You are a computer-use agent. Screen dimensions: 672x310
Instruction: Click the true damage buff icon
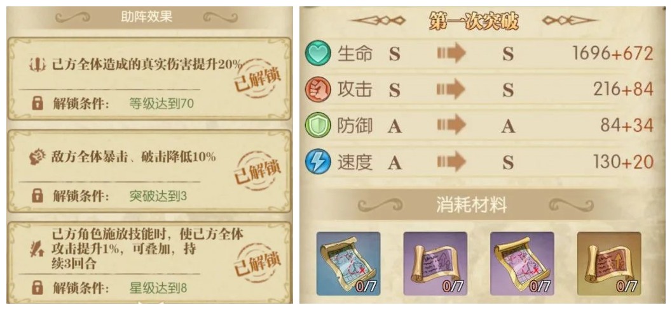(38, 65)
